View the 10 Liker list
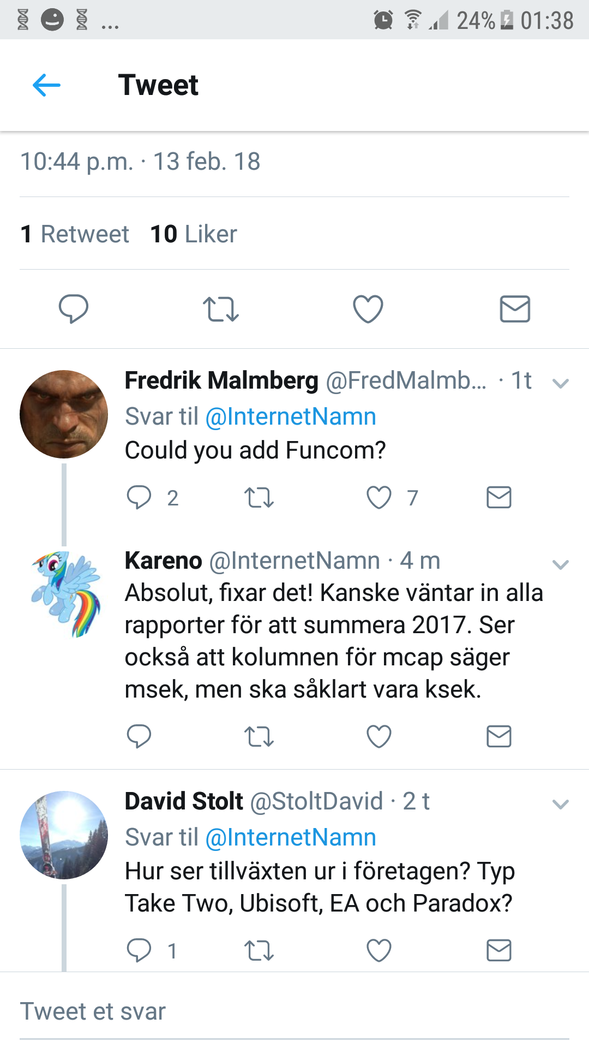This screenshot has width=589, height=1048. click(194, 234)
